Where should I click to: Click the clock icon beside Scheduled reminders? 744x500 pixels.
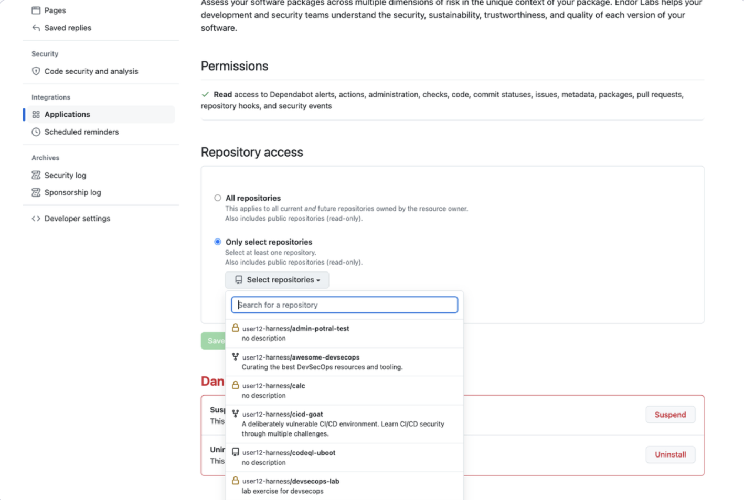[36, 132]
